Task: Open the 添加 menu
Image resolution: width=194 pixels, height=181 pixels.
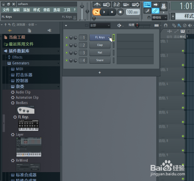Action: [x=26, y=10]
